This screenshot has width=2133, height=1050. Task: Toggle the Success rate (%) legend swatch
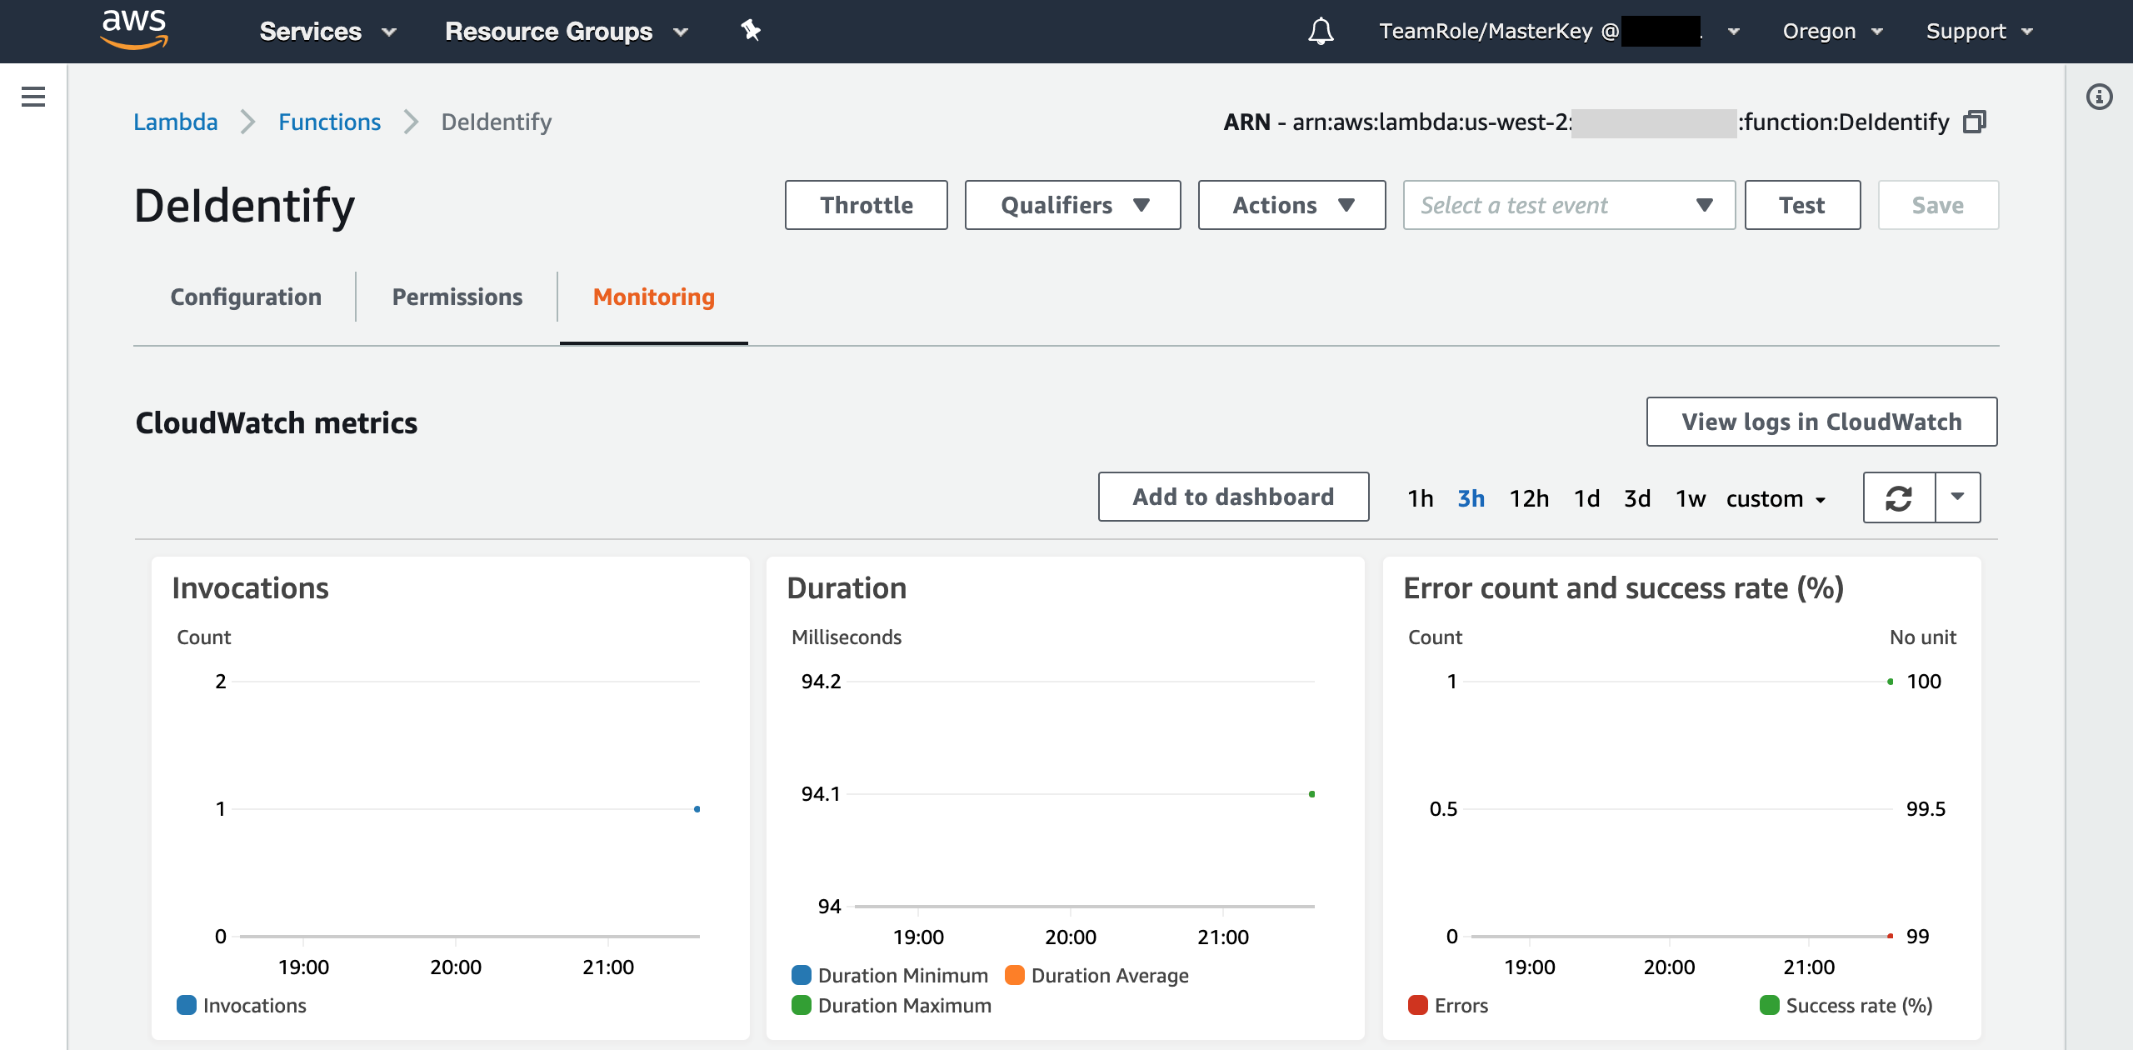click(x=1770, y=1005)
